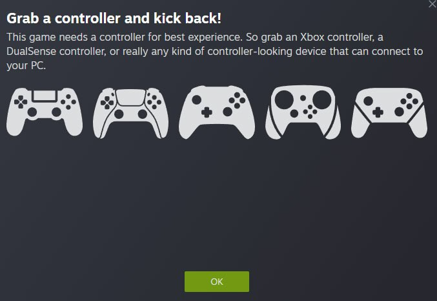Click the text "your PC." in the description
Screen dimensions: 437x301
[26, 65]
